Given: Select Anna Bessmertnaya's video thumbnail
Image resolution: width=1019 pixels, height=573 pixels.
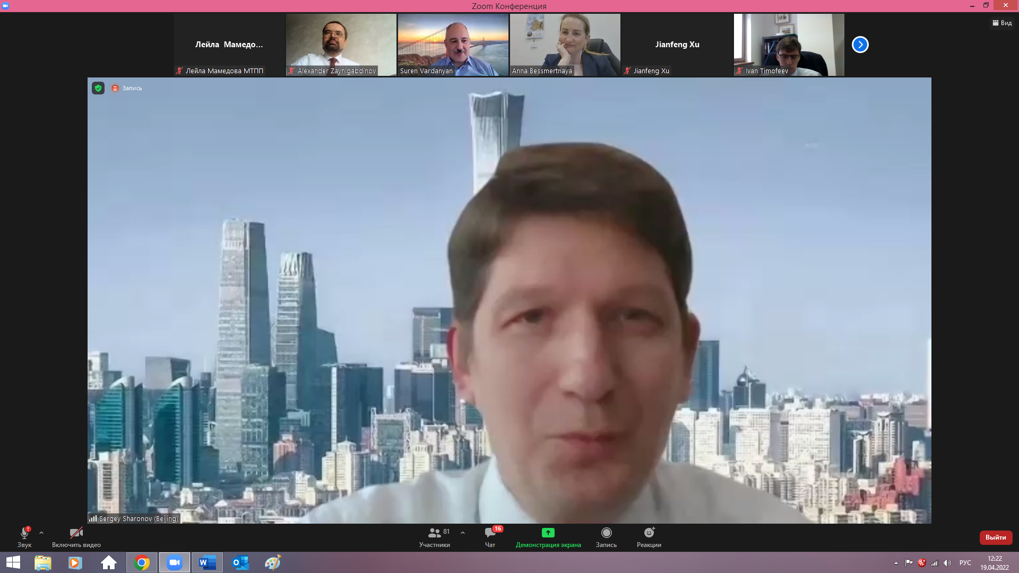Looking at the screenshot, I should click(565, 45).
